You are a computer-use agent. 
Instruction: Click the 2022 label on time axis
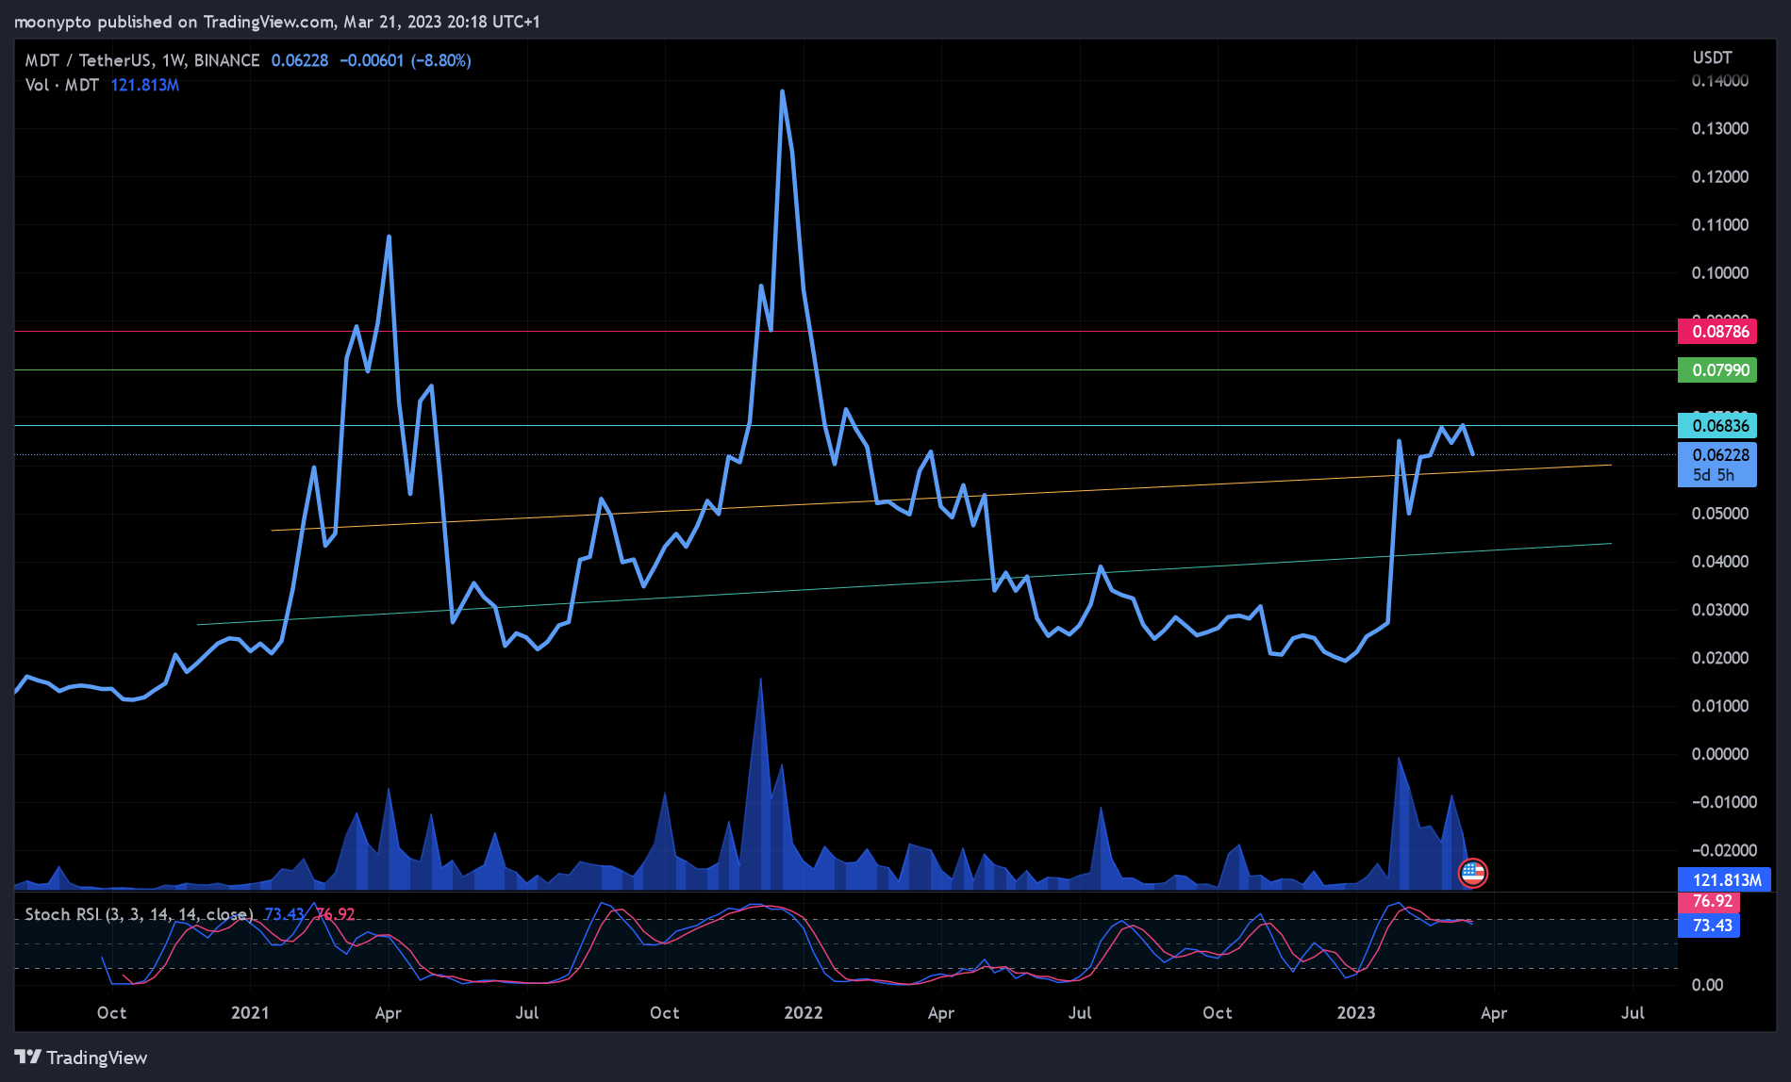click(x=804, y=1013)
